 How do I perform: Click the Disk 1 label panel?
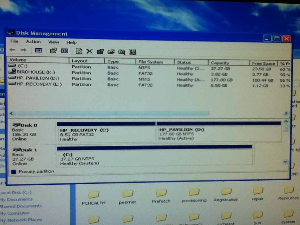coord(32,157)
